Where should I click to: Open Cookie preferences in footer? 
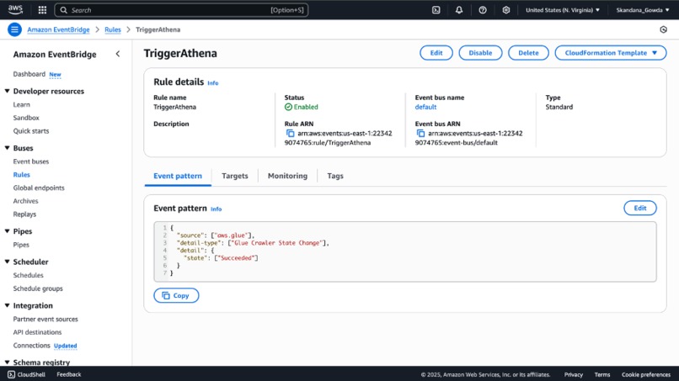coord(646,374)
